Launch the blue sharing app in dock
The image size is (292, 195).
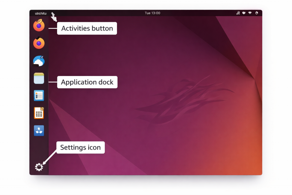[x=39, y=130]
